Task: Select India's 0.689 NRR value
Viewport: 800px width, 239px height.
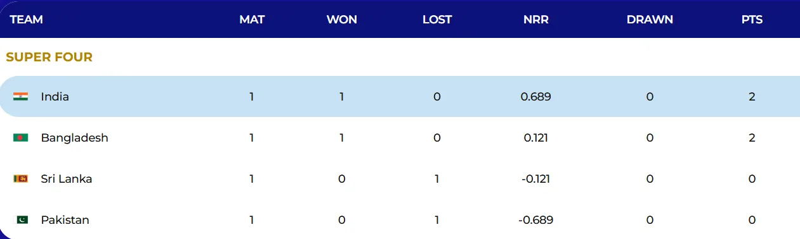Action: [537, 97]
